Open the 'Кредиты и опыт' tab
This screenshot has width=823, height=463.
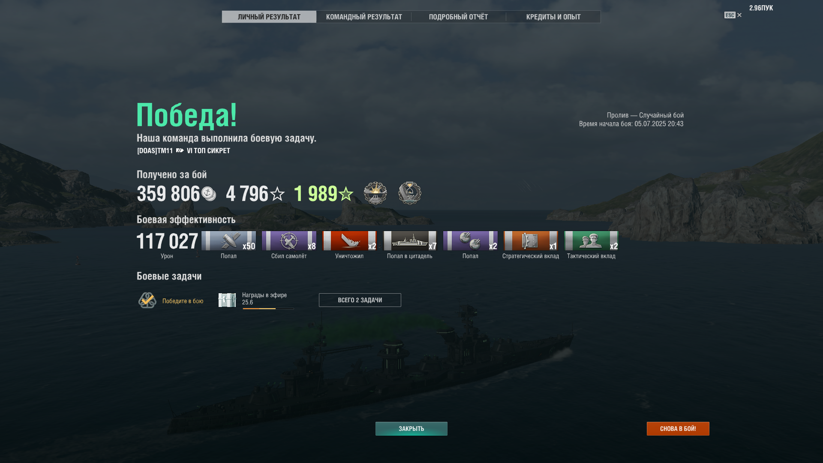pyautogui.click(x=553, y=17)
